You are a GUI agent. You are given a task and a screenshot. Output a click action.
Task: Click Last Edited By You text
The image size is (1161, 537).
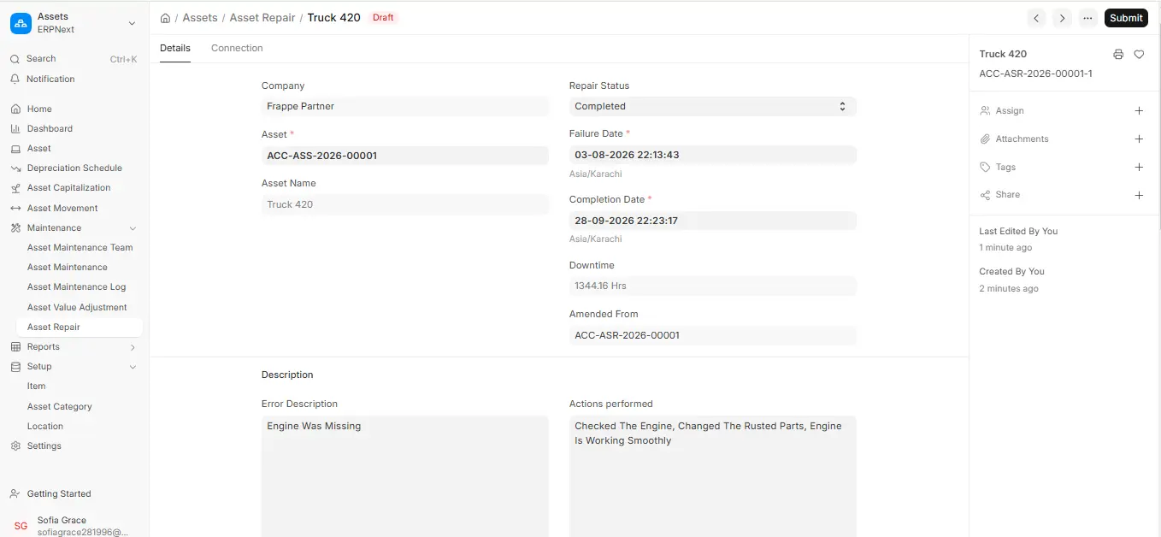[1018, 231]
